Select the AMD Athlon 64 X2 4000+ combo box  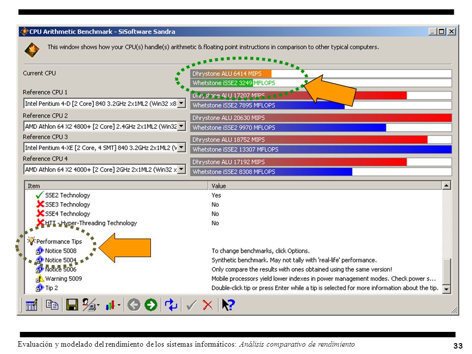(x=104, y=170)
